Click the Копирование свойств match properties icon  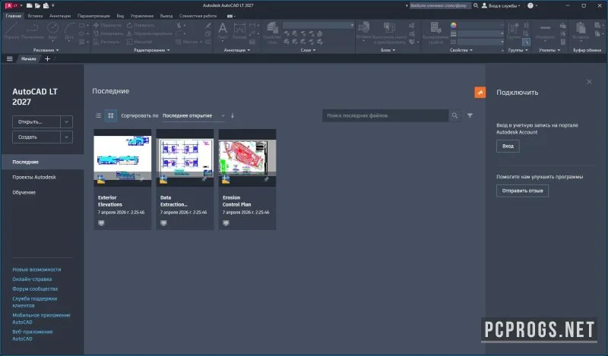[x=435, y=33]
